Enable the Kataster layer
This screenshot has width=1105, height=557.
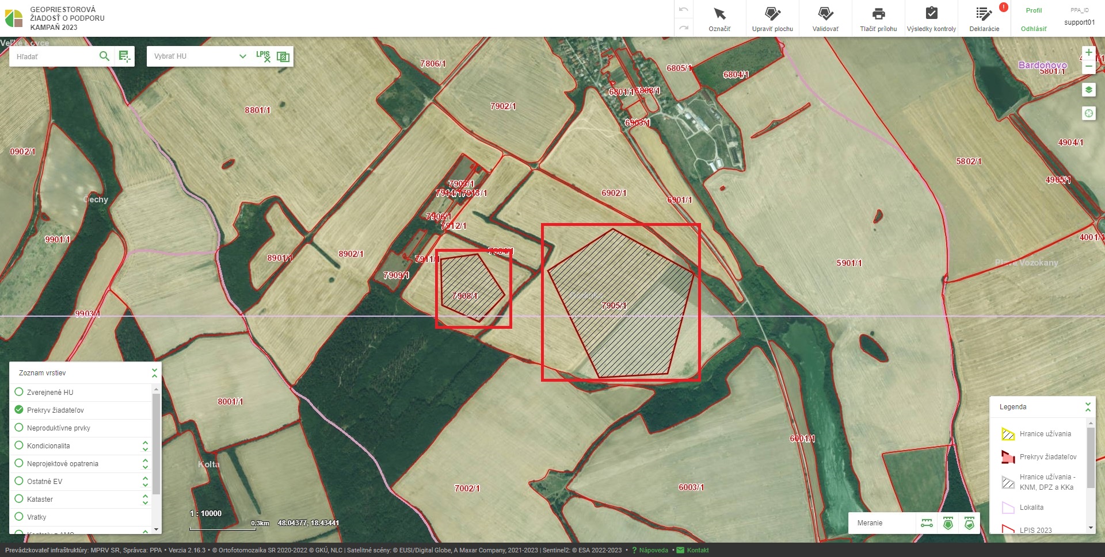coord(19,499)
